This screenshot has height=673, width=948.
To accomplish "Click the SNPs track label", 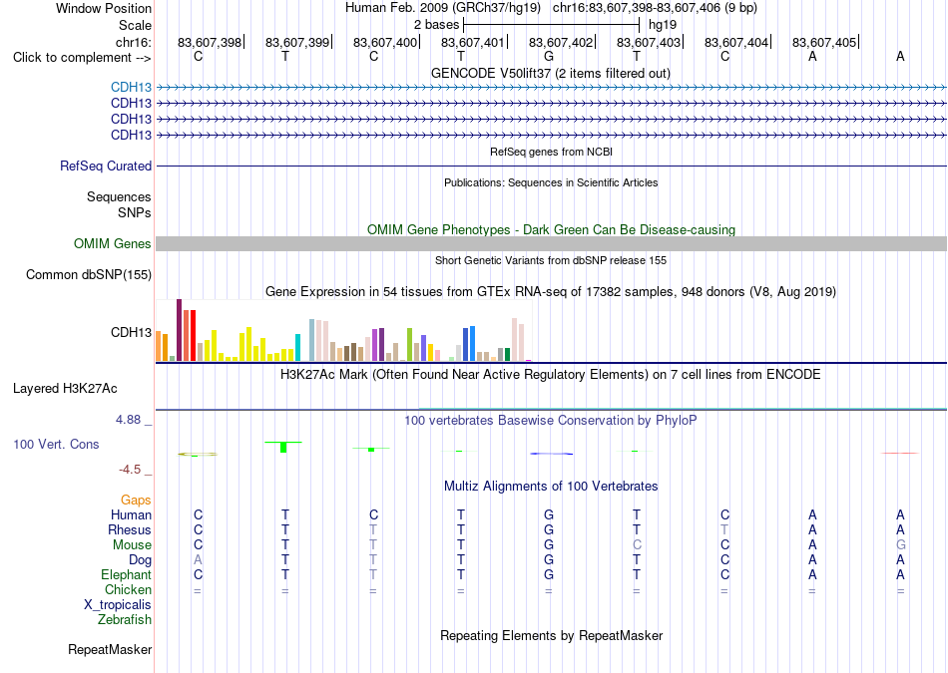I will [x=135, y=212].
